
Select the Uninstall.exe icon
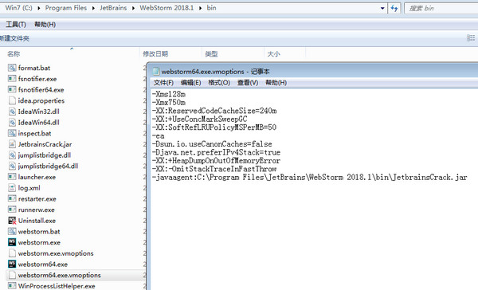tap(12, 221)
